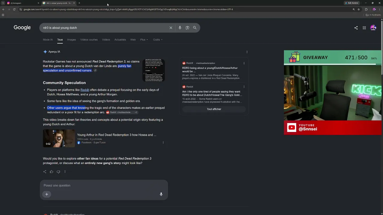Submit search with the magnifier icon
383x215 pixels.
195,28
